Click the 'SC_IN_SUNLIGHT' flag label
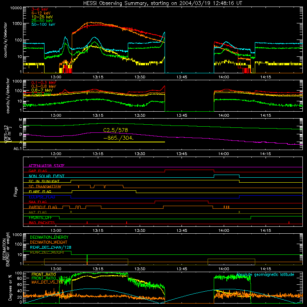Viewport: 307px width, 307px height. (44, 181)
